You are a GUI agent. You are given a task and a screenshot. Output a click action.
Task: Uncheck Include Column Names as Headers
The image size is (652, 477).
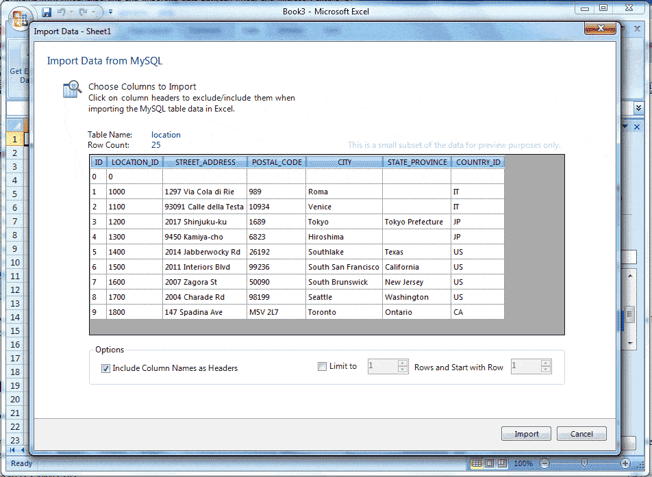click(105, 368)
